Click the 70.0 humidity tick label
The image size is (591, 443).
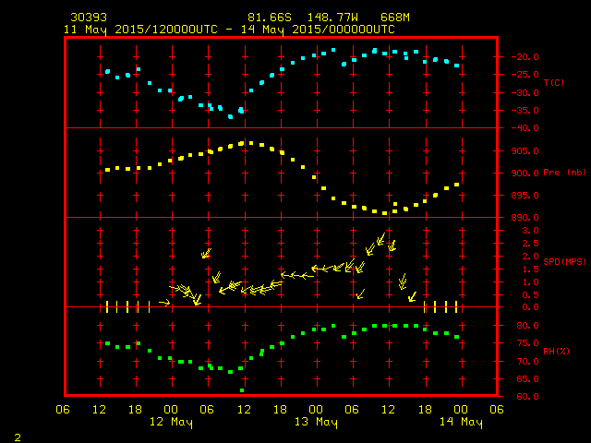coord(527,362)
